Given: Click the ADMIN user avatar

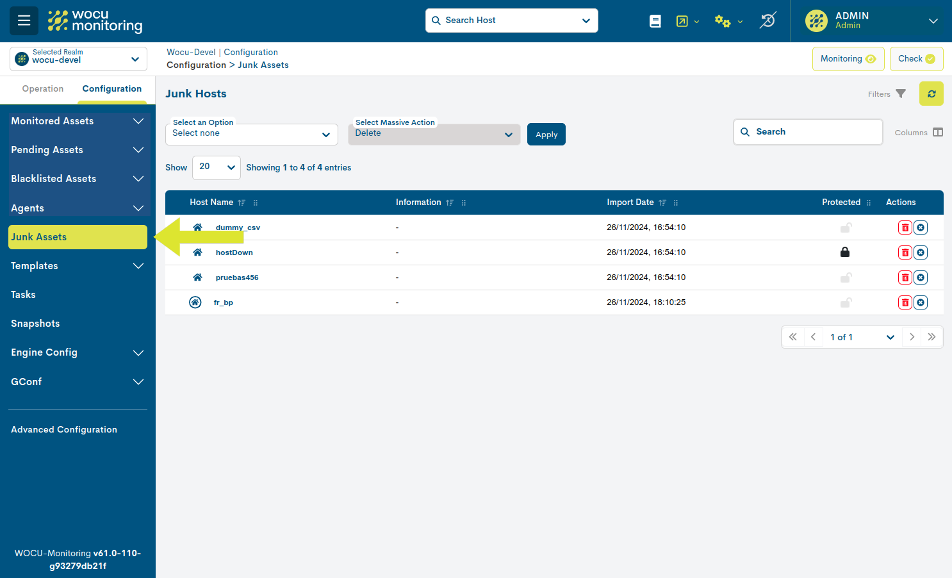Looking at the screenshot, I should [816, 21].
